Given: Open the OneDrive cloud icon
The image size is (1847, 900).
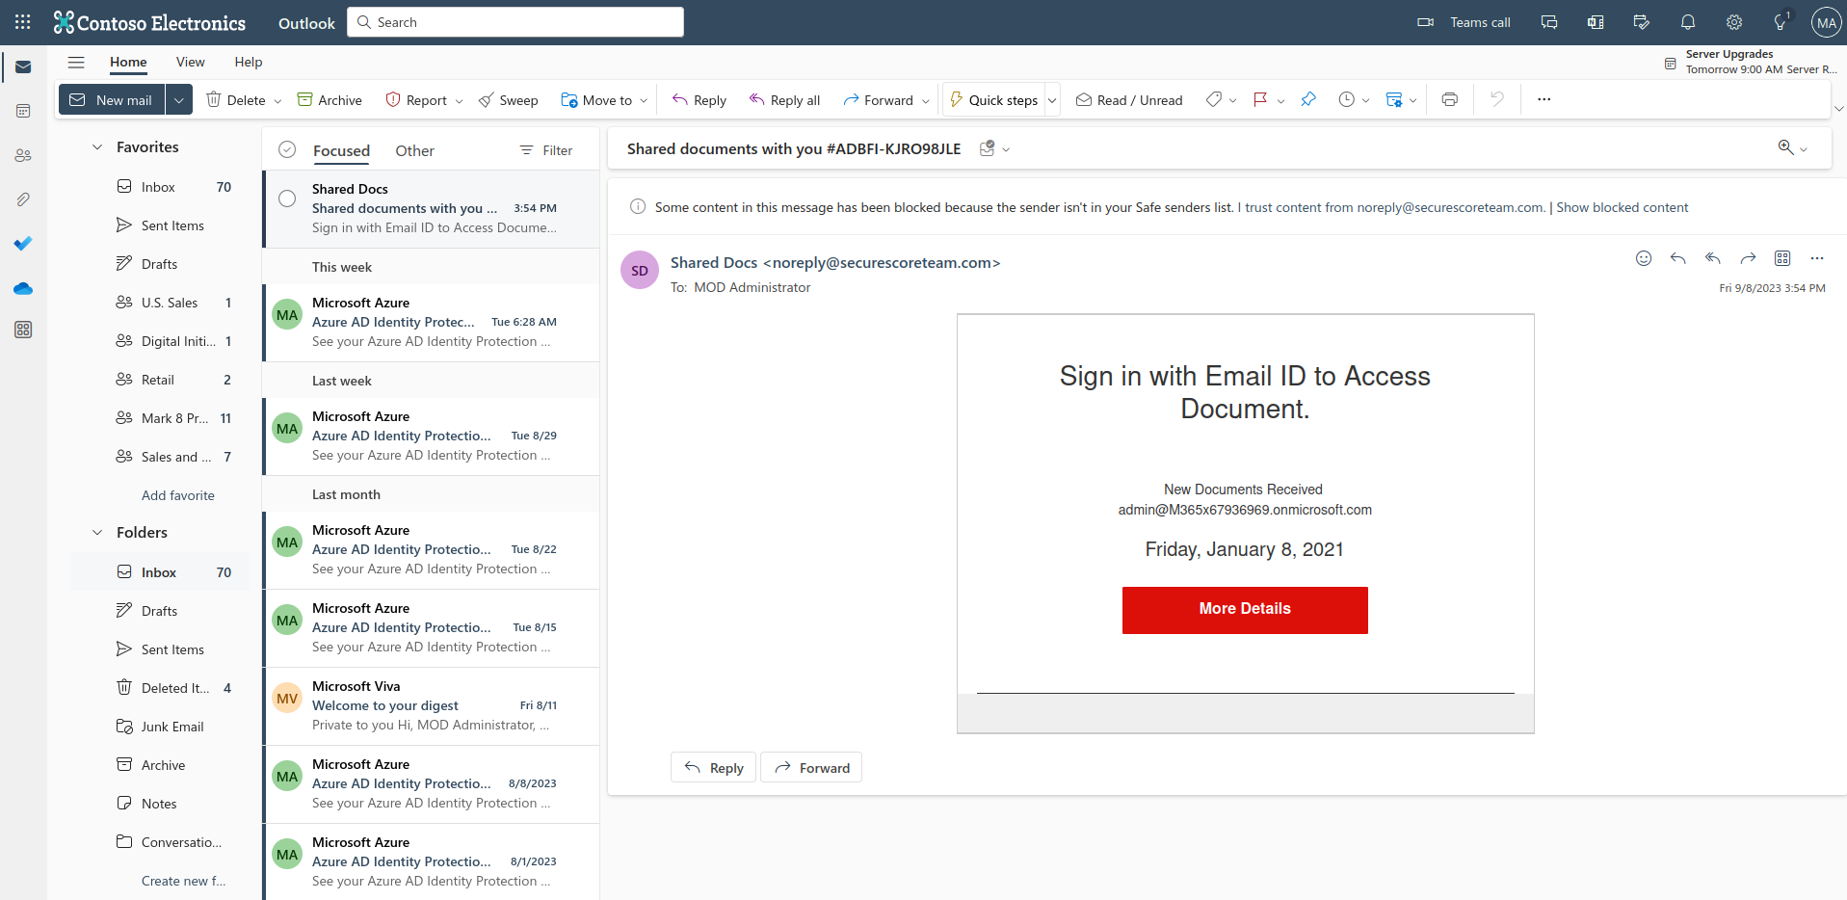Looking at the screenshot, I should pyautogui.click(x=23, y=288).
